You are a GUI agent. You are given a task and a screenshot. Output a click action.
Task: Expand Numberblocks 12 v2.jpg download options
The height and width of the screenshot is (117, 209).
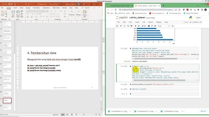click(130, 111)
